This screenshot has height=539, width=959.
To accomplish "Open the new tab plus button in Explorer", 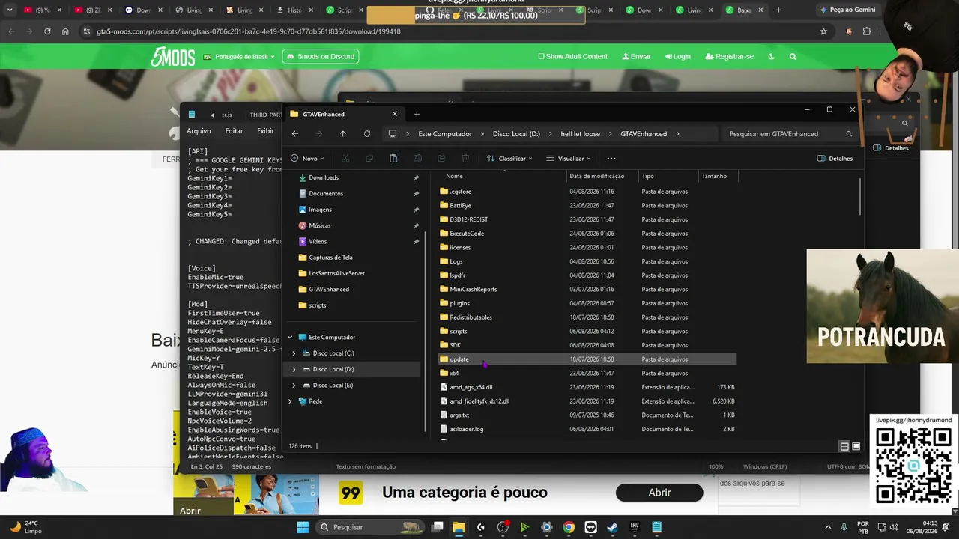I will tap(417, 114).
